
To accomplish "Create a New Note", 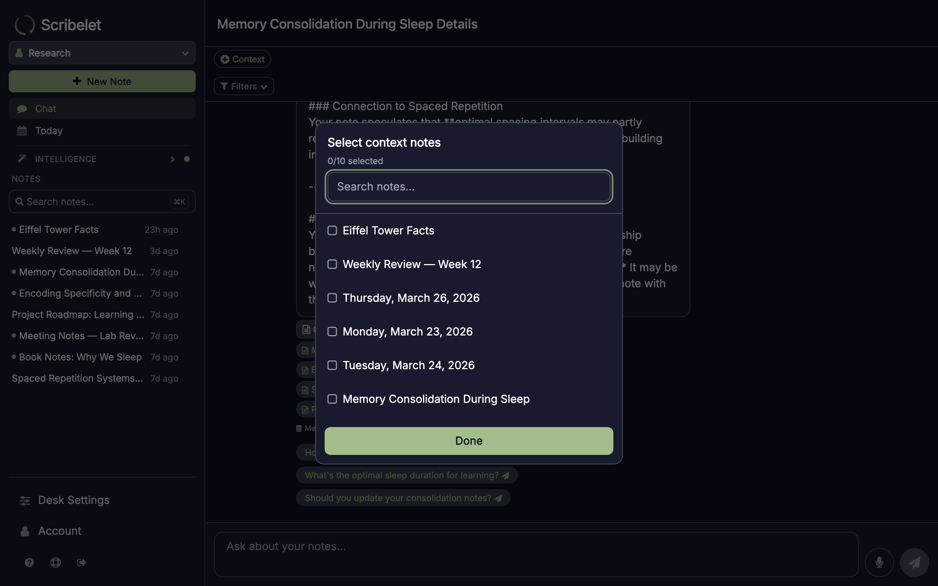I will (102, 81).
